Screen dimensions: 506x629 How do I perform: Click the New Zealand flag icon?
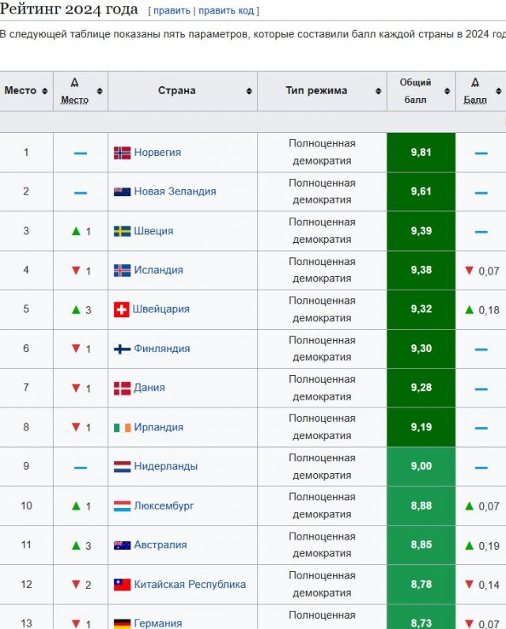click(122, 191)
